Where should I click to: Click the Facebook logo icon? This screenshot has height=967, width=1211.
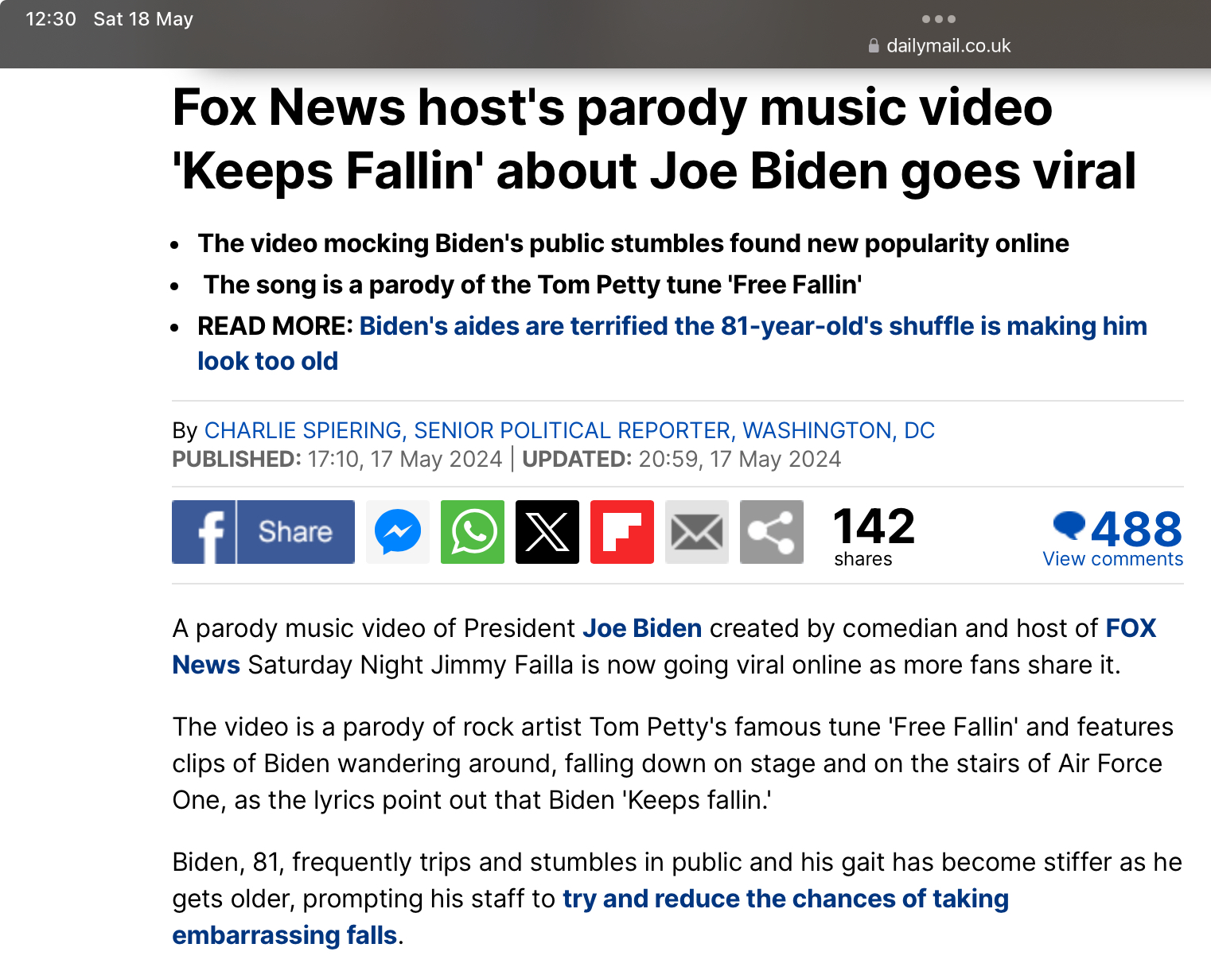tap(204, 532)
